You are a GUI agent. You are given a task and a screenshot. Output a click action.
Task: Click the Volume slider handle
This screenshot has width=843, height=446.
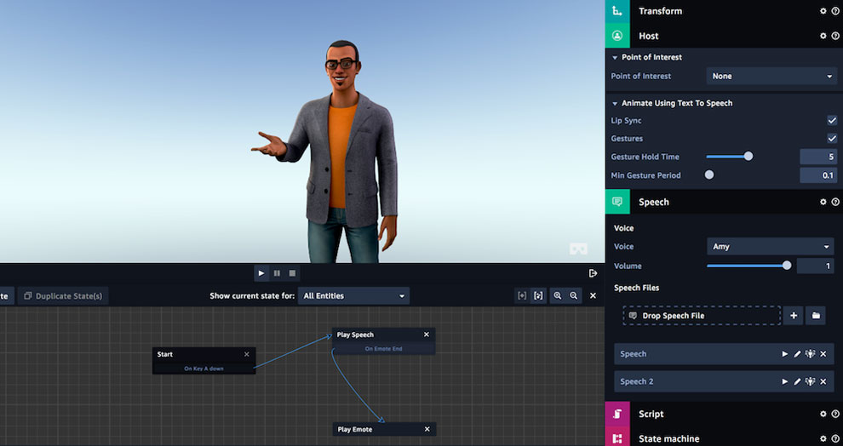[x=787, y=266]
